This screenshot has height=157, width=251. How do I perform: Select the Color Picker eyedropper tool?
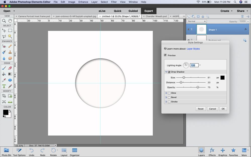4,80
